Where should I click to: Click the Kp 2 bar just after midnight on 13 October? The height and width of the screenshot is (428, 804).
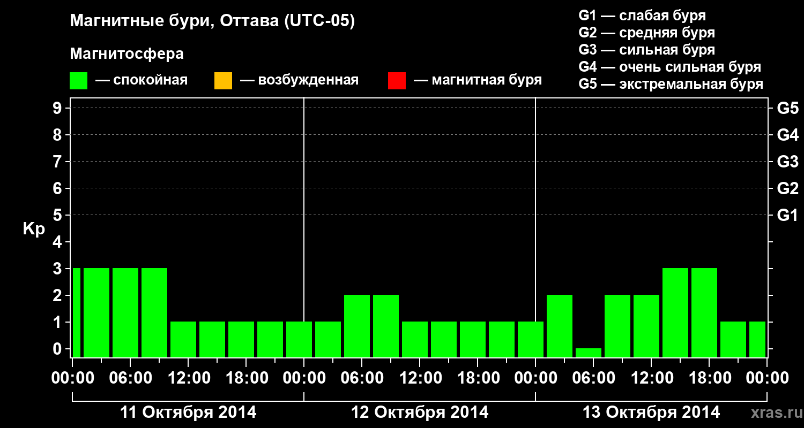560,326
